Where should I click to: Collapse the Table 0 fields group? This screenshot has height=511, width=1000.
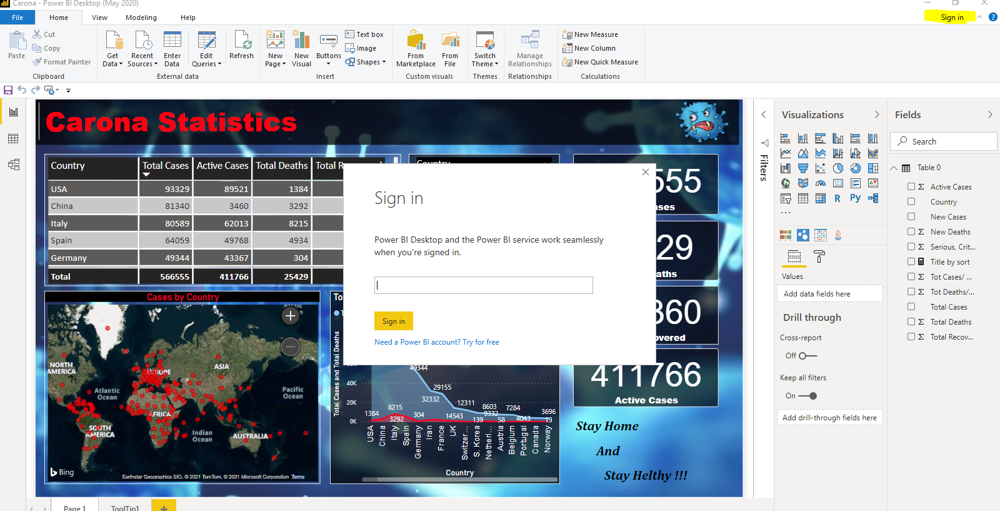point(894,168)
